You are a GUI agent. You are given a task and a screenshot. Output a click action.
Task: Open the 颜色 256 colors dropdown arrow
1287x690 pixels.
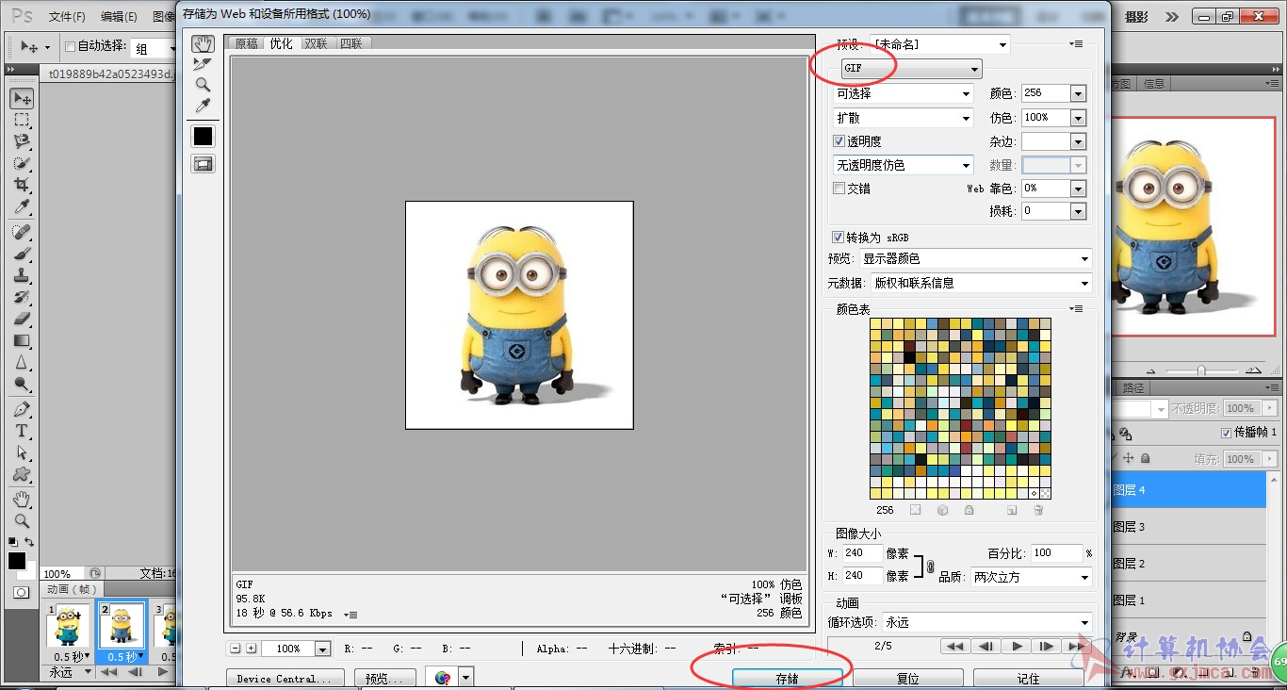click(1078, 93)
